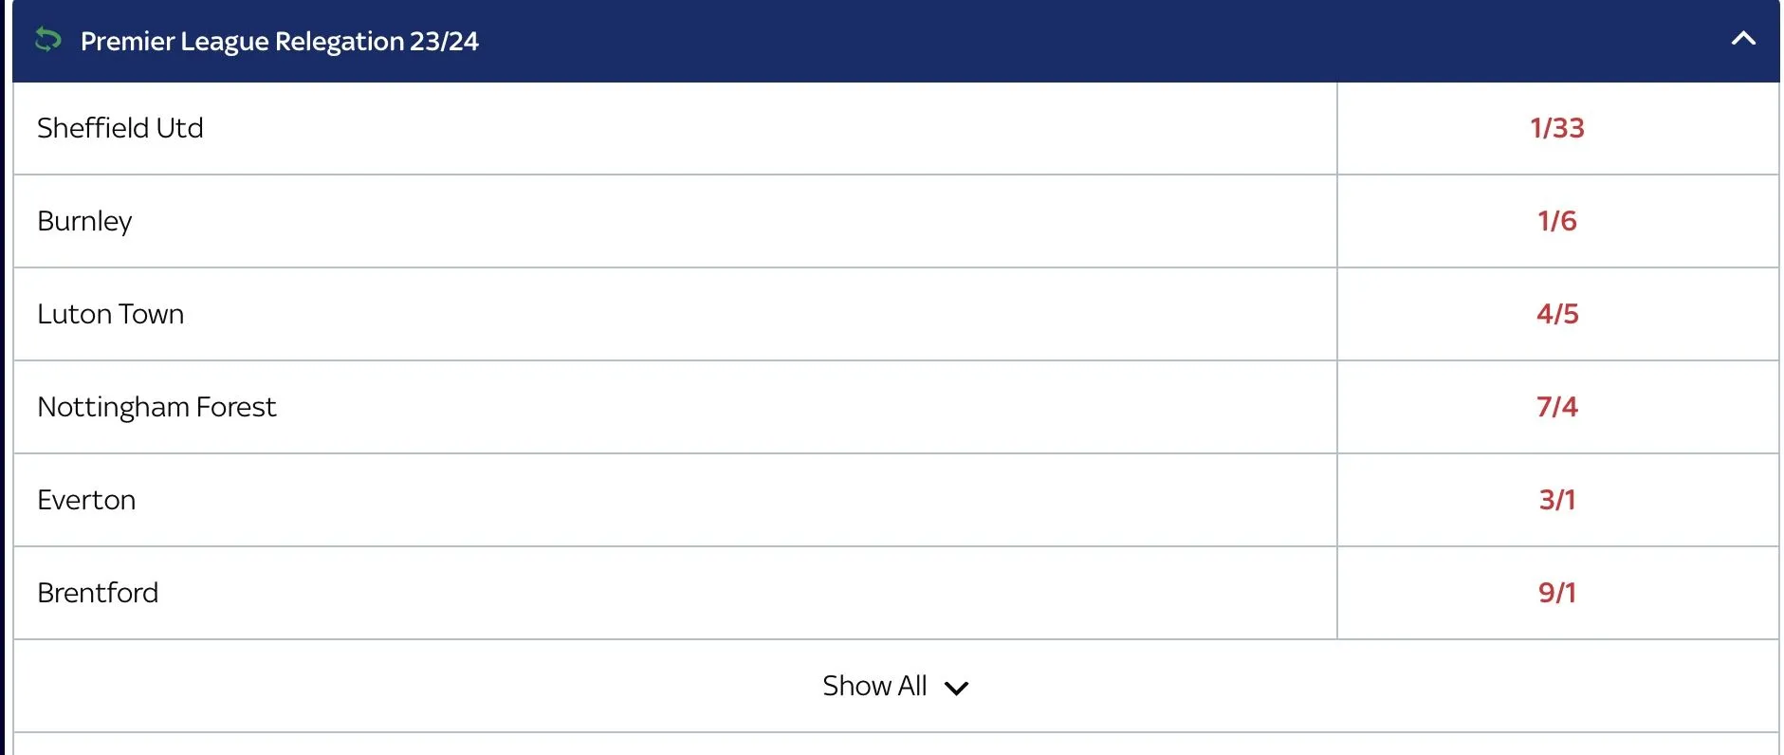Click the Everton team name
1784x755 pixels.
click(86, 500)
